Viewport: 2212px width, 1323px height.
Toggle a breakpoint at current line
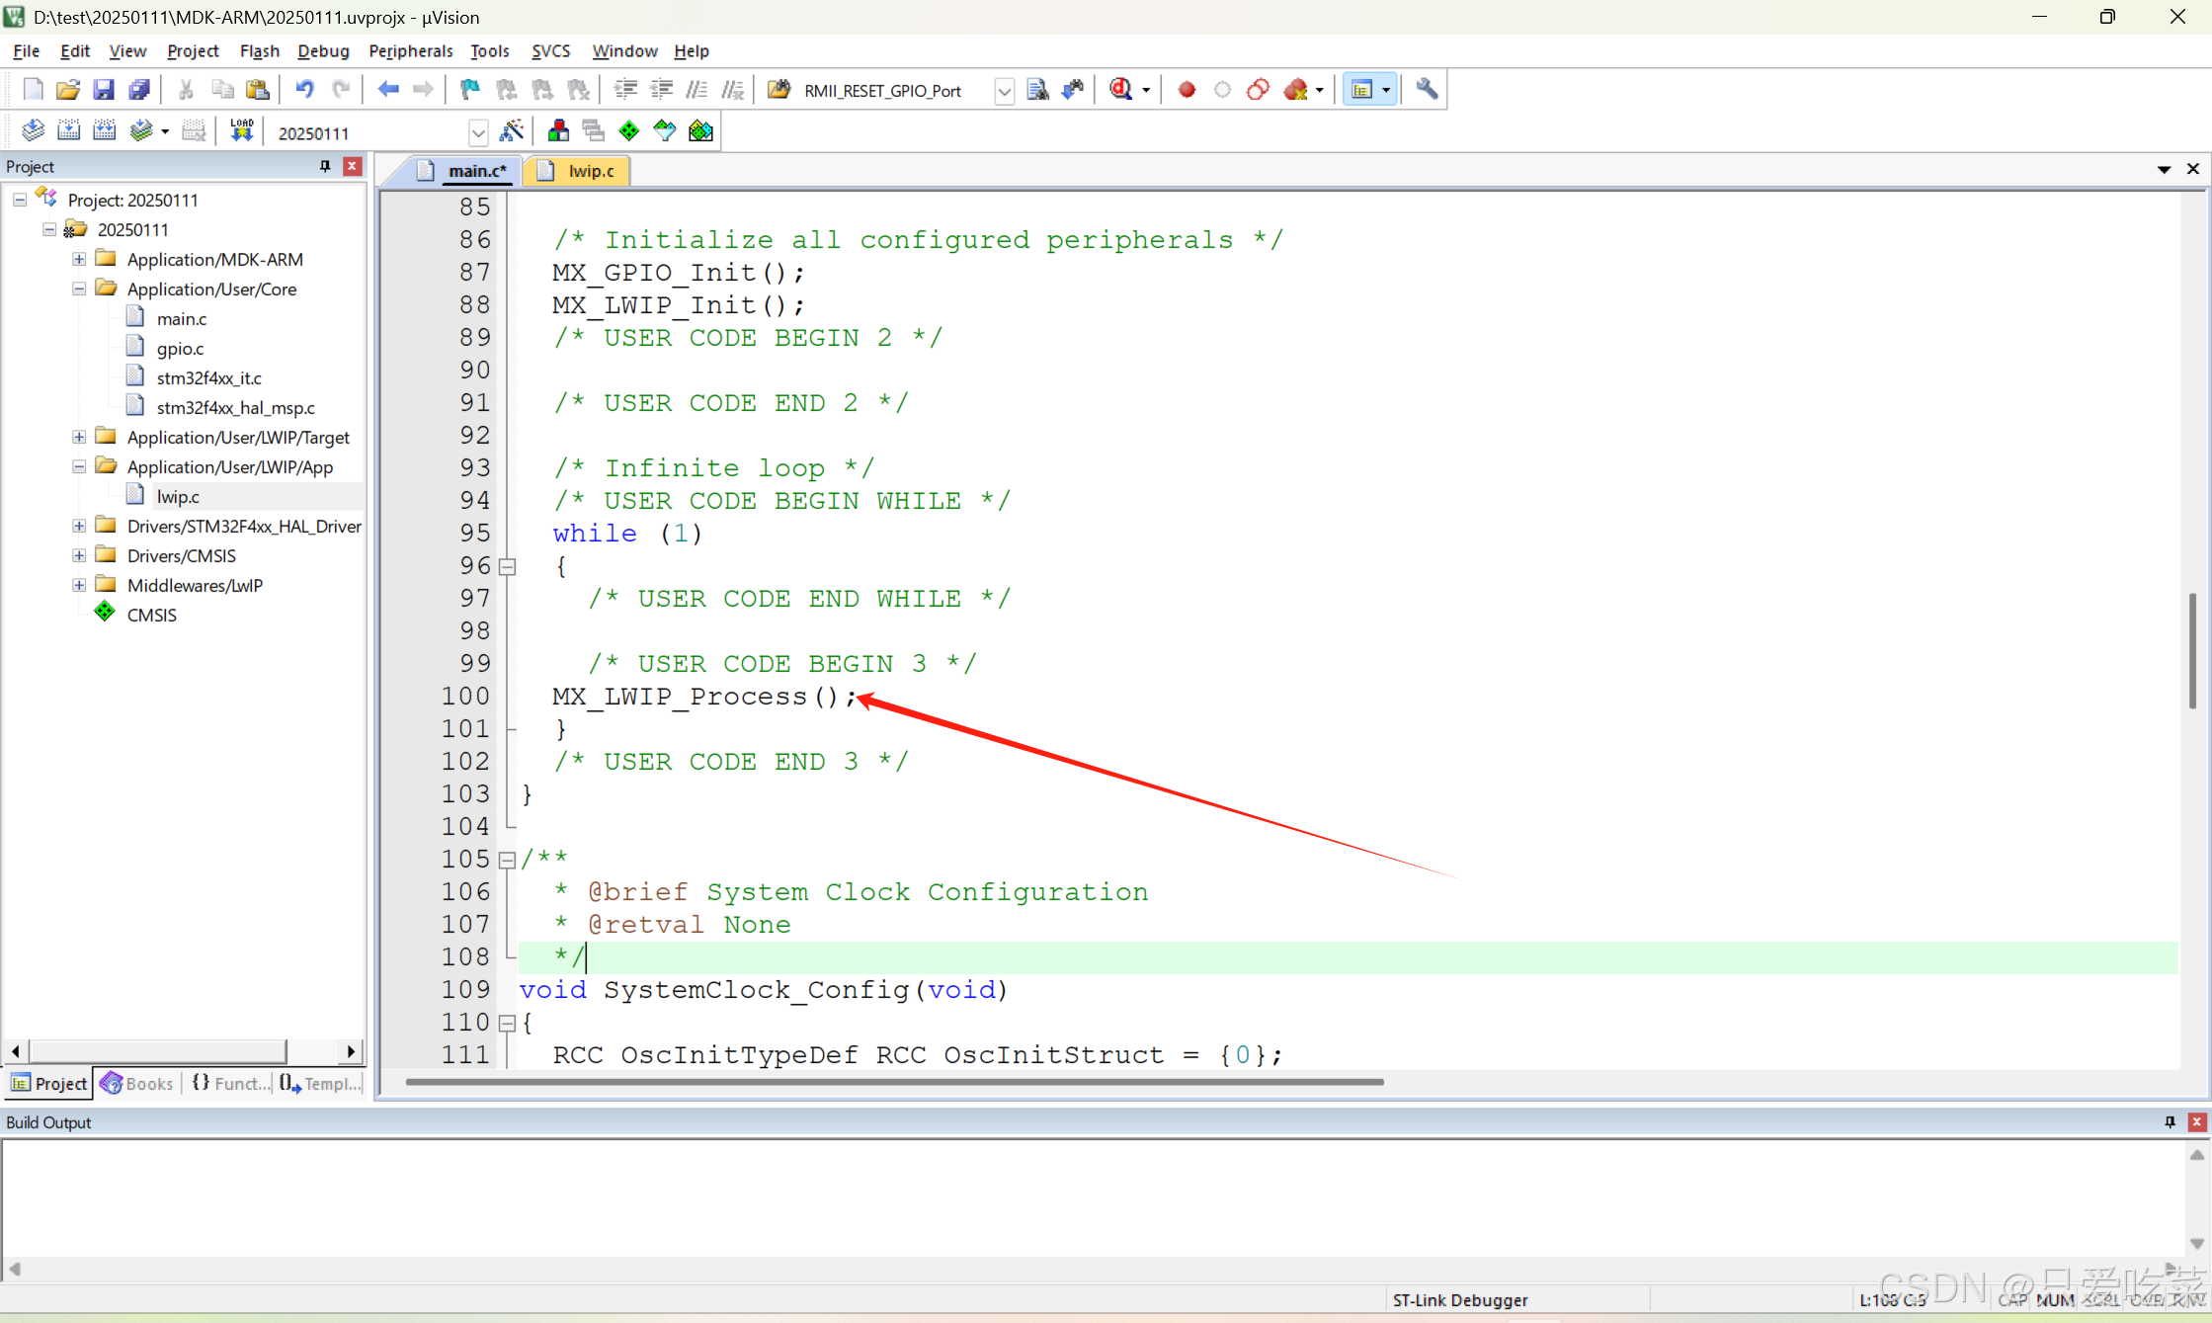[1186, 89]
